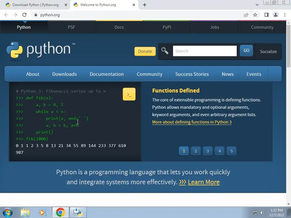291x218 pixels.
Task: Click the padlock site info icon
Action: [36, 15]
